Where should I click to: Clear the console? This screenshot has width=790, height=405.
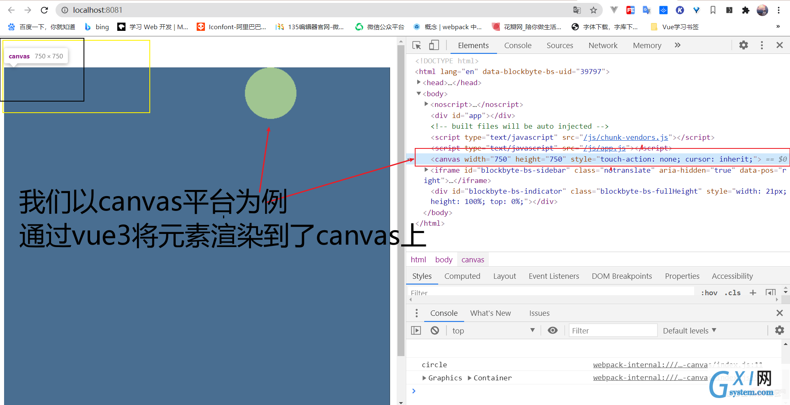coord(434,330)
